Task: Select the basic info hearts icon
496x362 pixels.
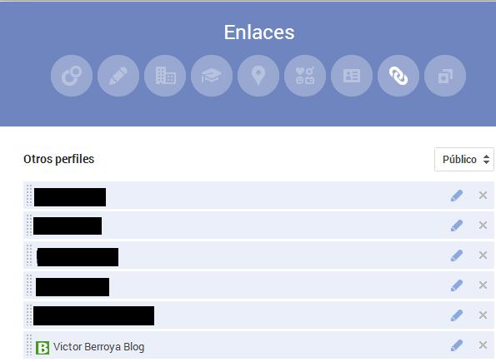Action: pos(305,76)
